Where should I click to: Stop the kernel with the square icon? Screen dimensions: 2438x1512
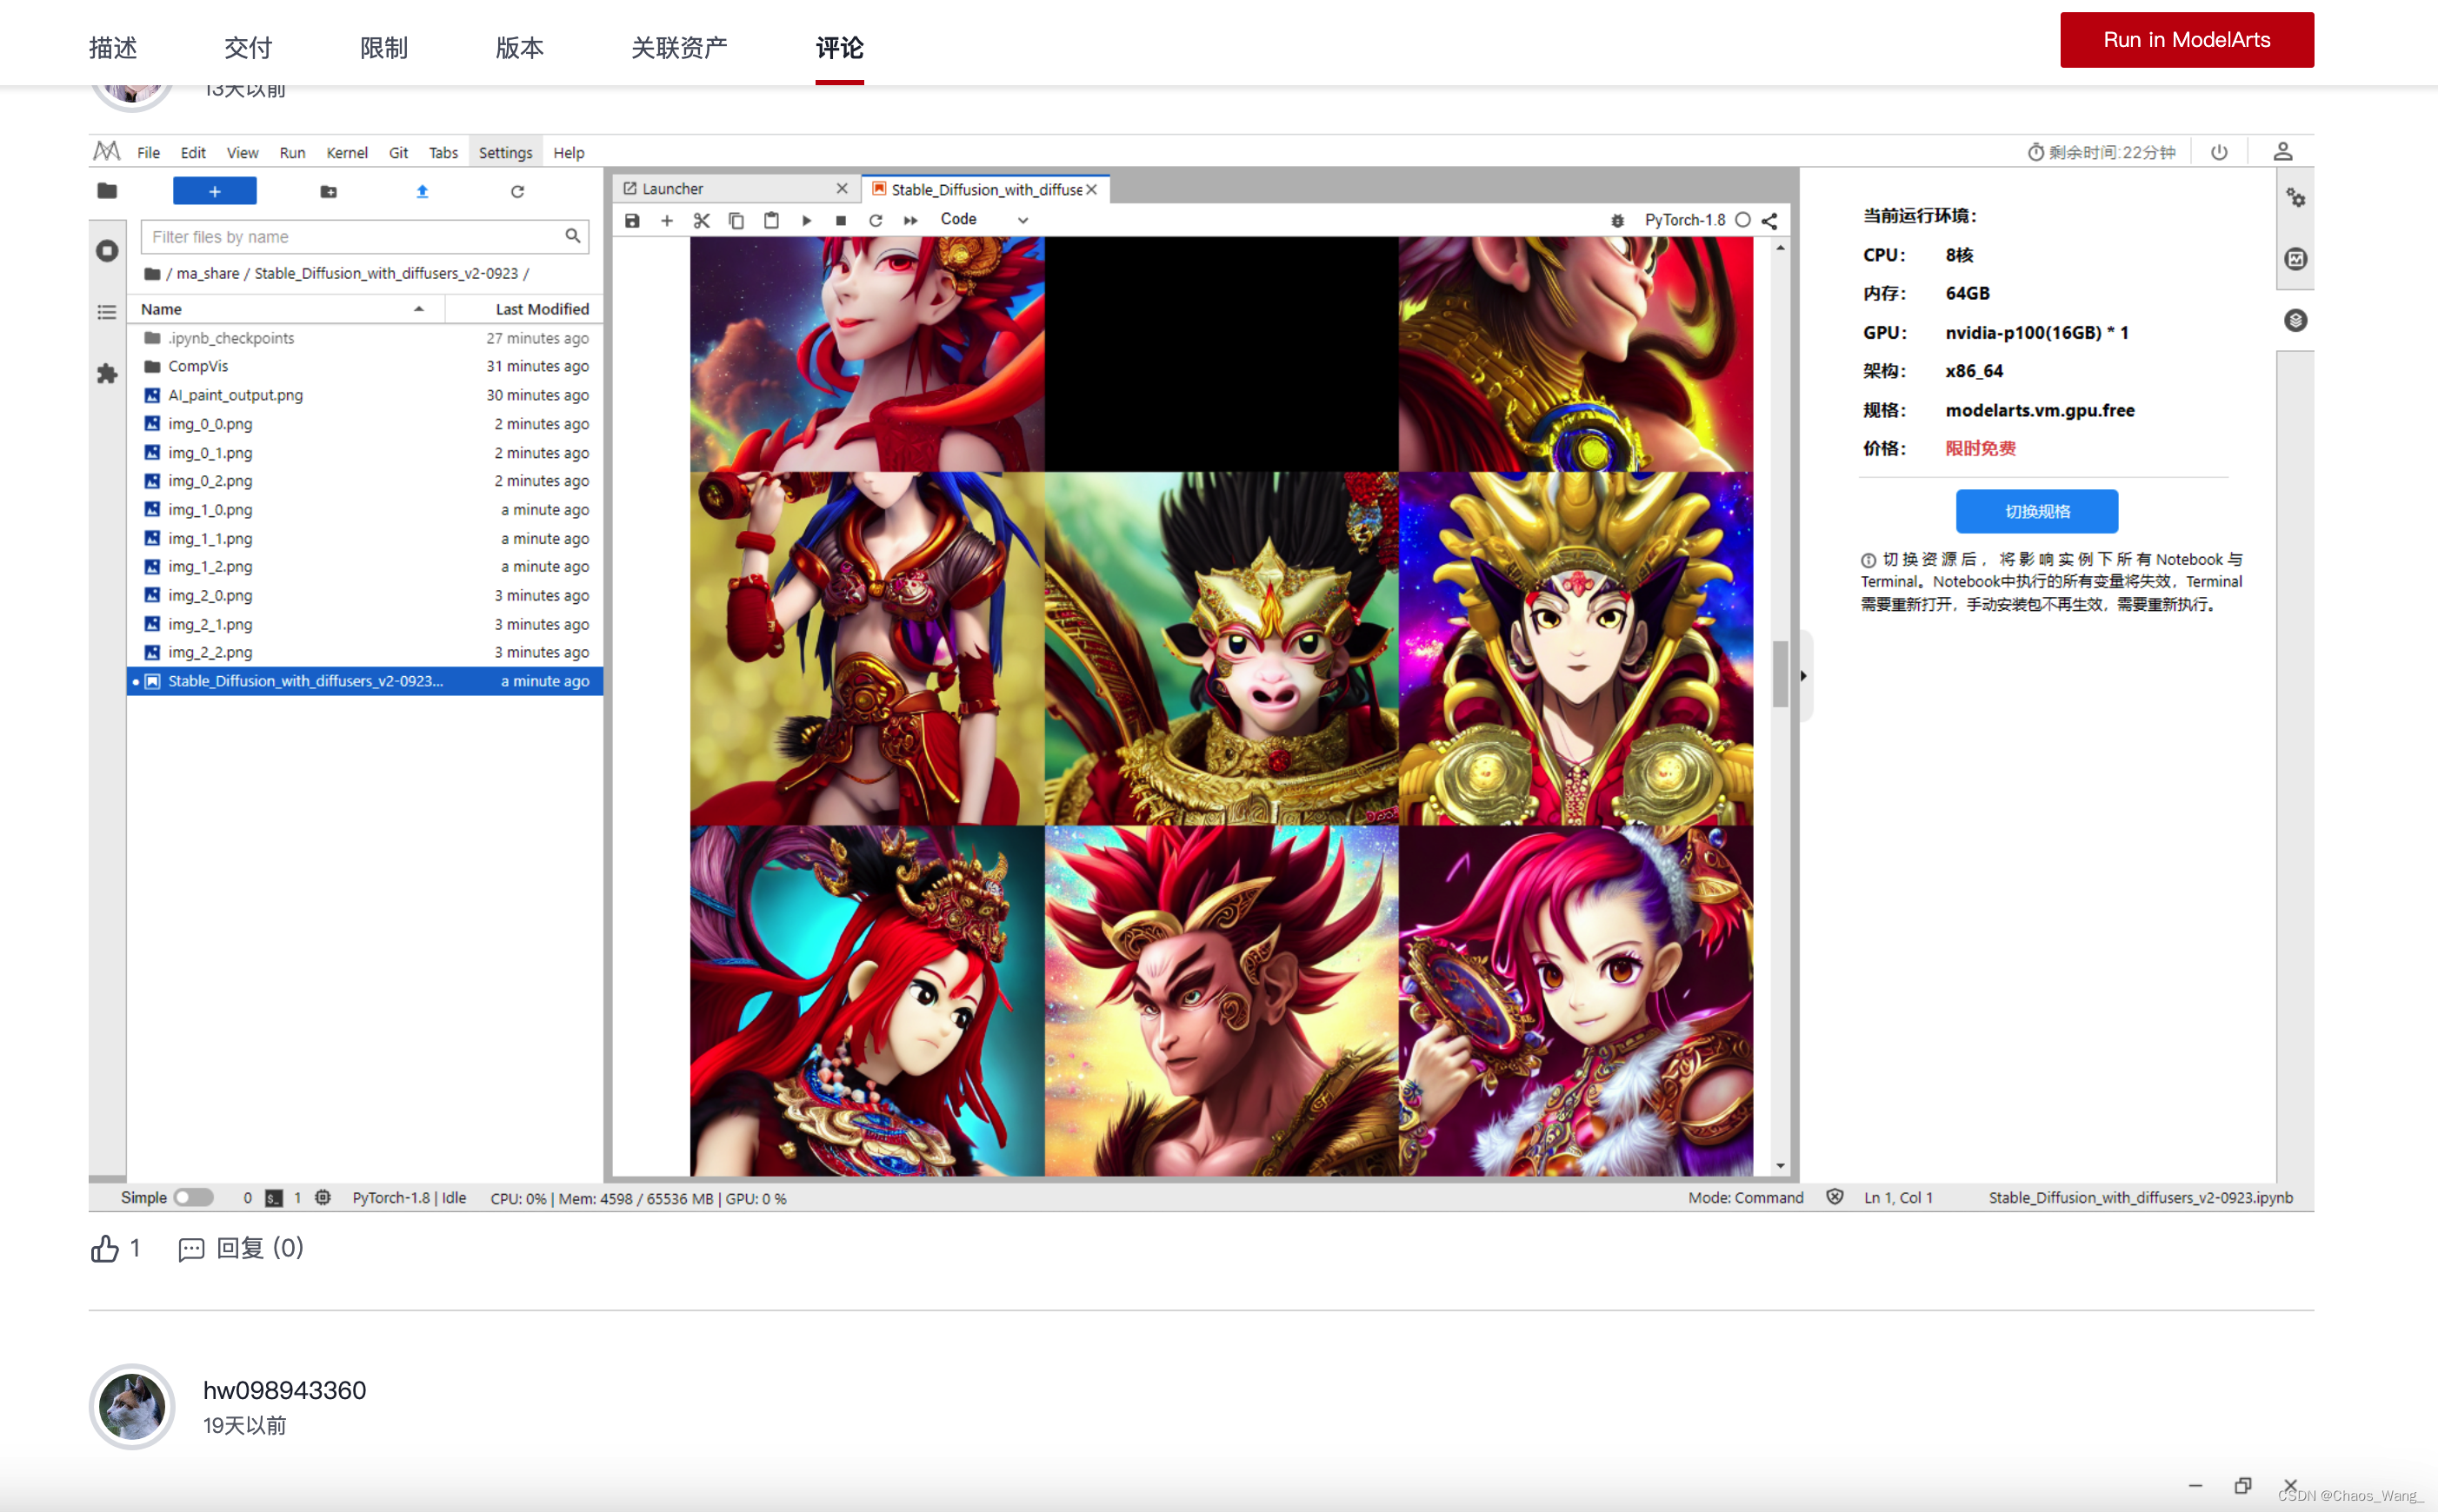point(840,220)
